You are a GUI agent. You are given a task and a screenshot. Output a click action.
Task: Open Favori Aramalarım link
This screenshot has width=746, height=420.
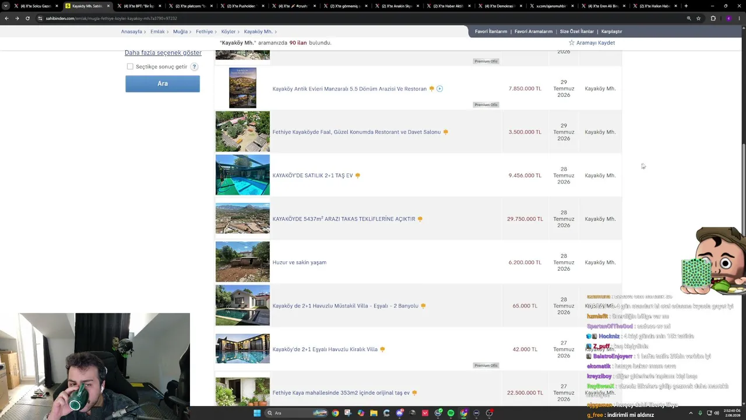point(533,32)
